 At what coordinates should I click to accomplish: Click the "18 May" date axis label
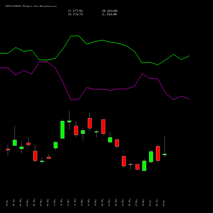click(x=89, y=202)
